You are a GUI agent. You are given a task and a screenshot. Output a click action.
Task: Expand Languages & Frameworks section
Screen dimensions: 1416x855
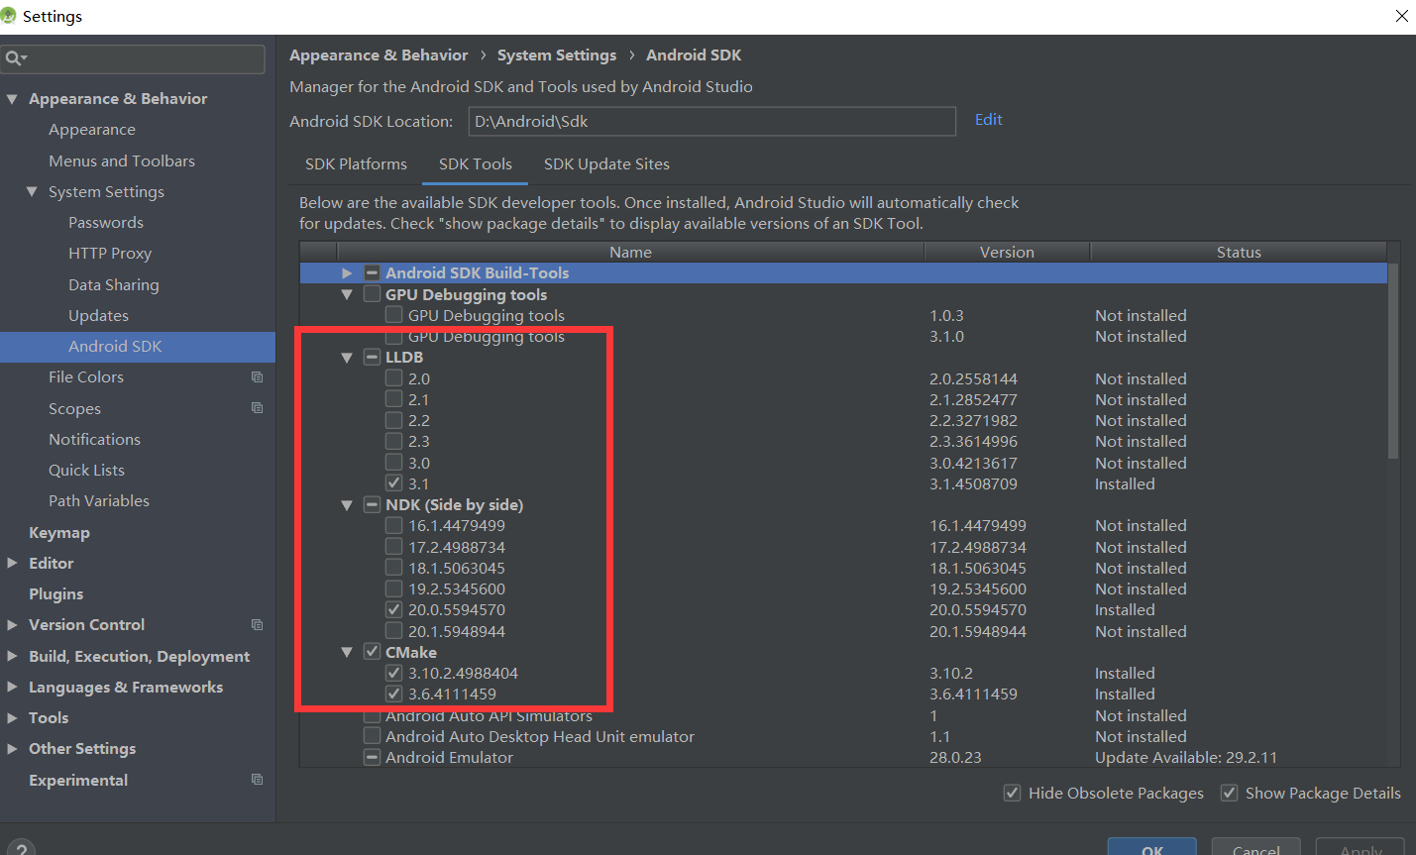click(12, 687)
